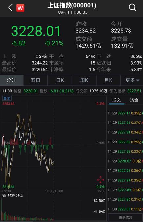Tap 领先指标 value 3227.51

click(x=134, y=91)
